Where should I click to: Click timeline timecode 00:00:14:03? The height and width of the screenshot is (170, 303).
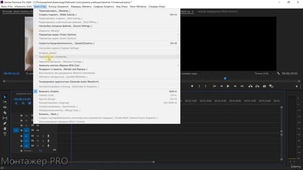(22, 99)
